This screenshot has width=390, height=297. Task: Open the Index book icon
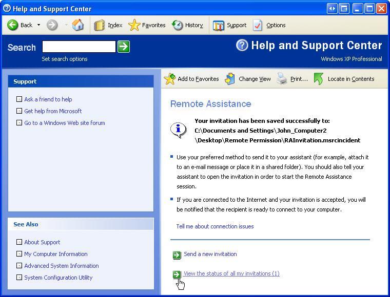click(x=99, y=25)
